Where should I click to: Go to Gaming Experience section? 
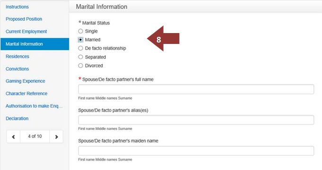click(x=26, y=81)
